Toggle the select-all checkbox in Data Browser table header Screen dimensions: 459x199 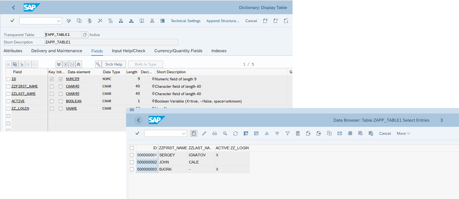point(132,148)
